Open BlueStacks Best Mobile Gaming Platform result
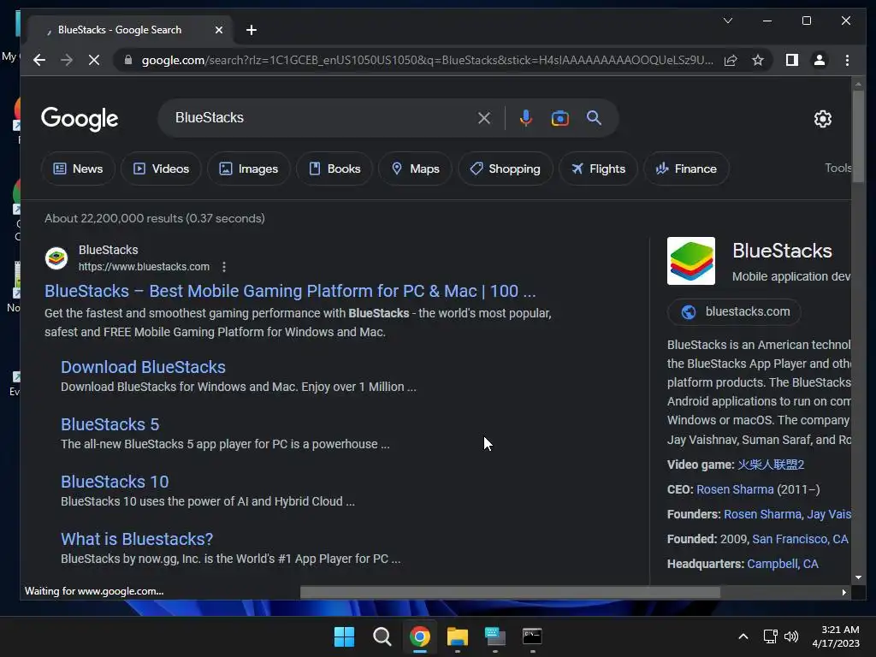Image resolution: width=876 pixels, height=657 pixels. [x=290, y=291]
